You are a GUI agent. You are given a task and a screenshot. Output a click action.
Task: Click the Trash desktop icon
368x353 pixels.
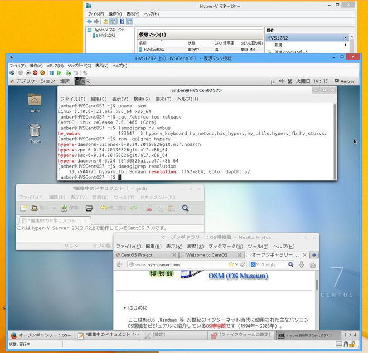[35, 134]
